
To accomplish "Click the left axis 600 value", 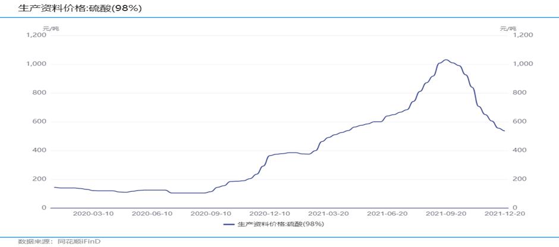I will pos(40,122).
